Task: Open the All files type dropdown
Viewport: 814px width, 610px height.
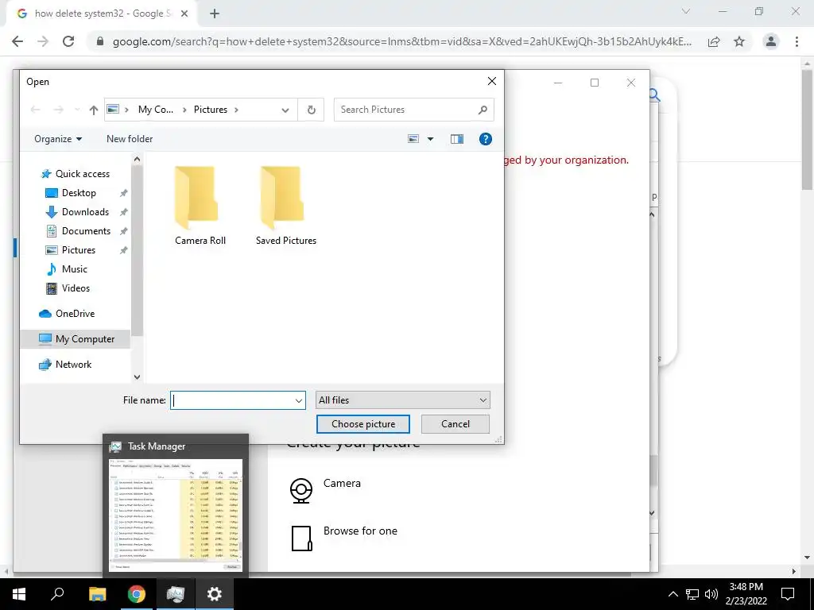Action: 402,400
